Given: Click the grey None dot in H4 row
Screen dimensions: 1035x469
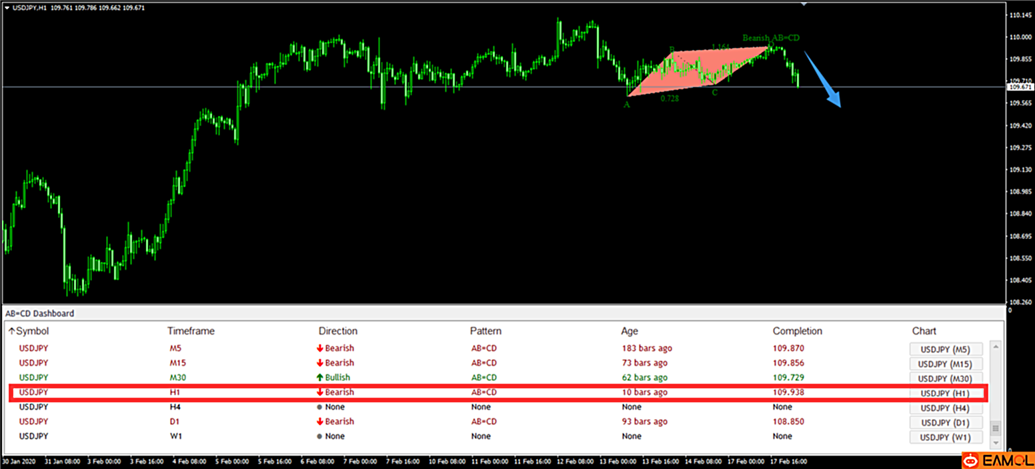Looking at the screenshot, I should 320,407.
